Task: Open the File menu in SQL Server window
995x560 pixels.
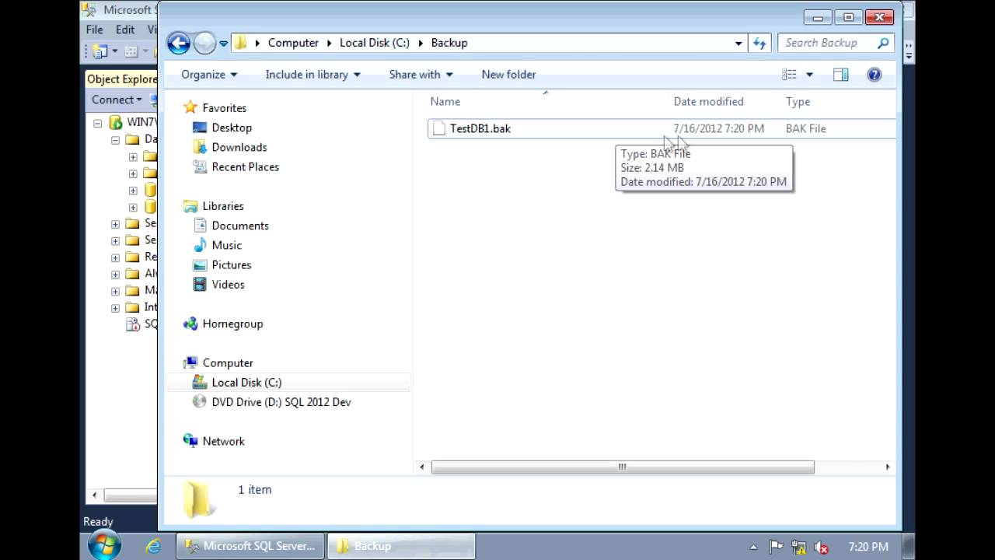Action: [94, 30]
